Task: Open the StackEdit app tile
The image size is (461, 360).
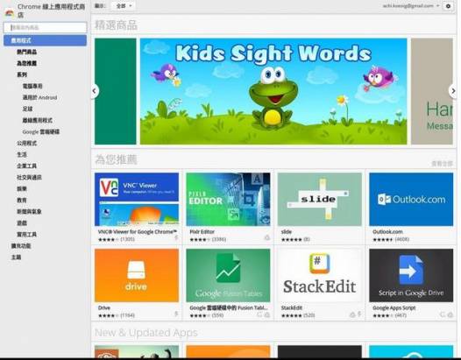Action: coord(320,275)
